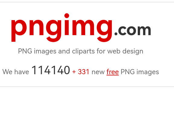Click the horizontal divider below the counter
Image resolution: width=174 pixels, height=134 pixels.
[87, 87]
